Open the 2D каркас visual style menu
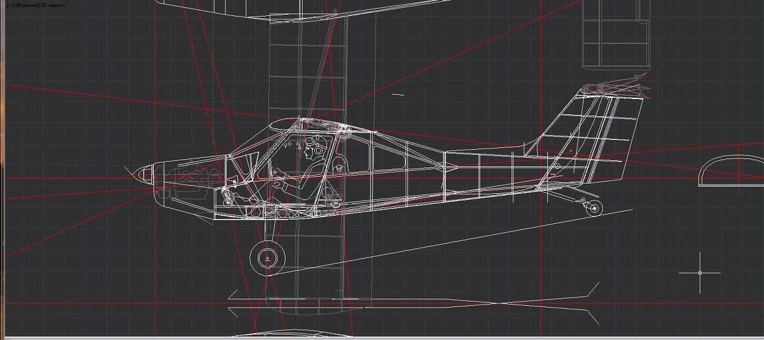 tap(53, 5)
